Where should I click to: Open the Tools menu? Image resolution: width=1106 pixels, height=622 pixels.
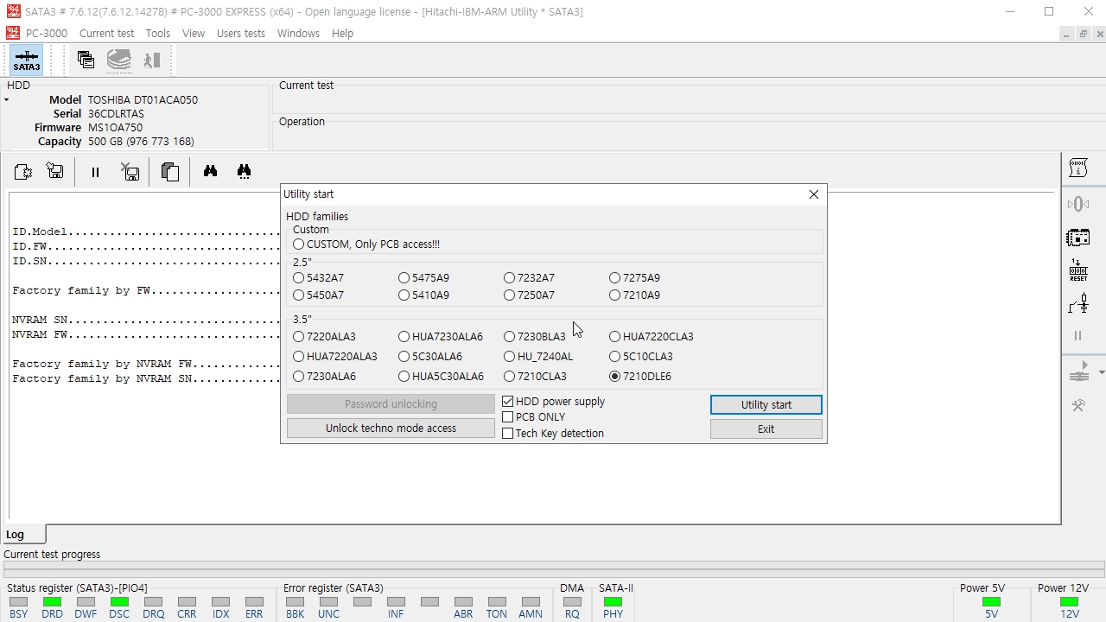158,33
